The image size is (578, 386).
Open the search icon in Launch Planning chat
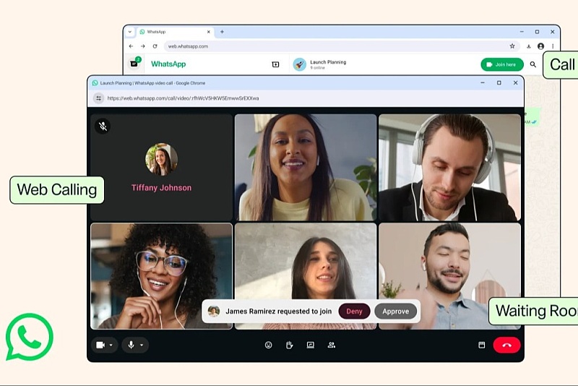pos(533,64)
